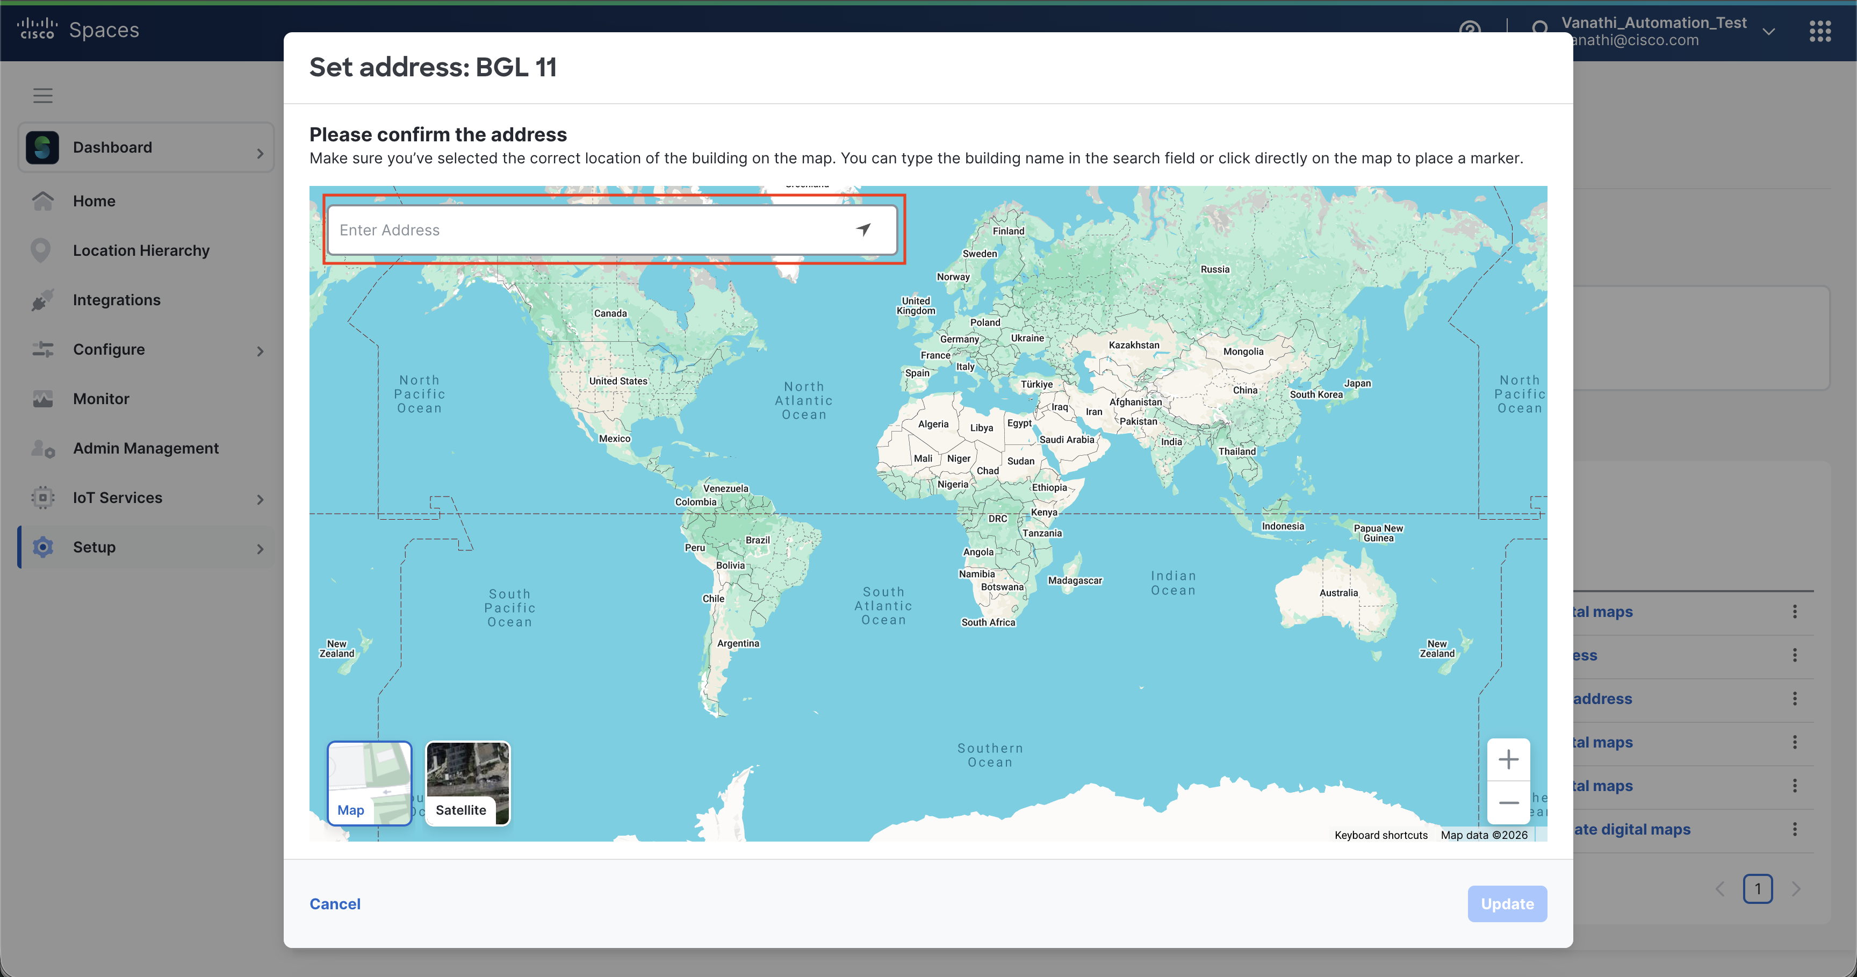This screenshot has width=1857, height=977.
Task: Click the Integrations plug icon
Action: (x=42, y=300)
